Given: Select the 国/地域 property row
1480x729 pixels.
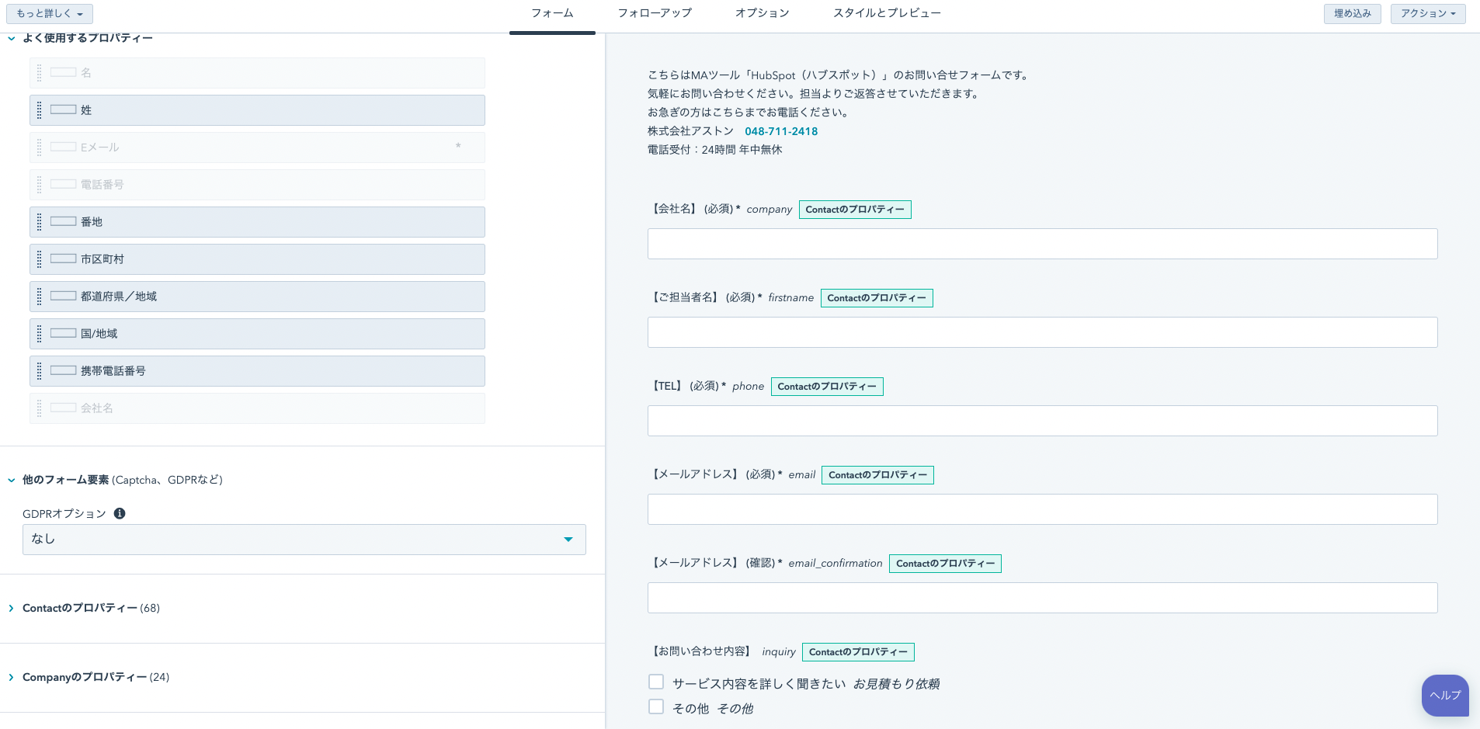Looking at the screenshot, I should (x=257, y=334).
